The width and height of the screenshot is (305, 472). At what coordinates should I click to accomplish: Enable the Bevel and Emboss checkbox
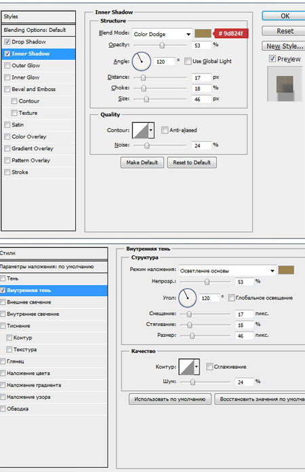7,90
